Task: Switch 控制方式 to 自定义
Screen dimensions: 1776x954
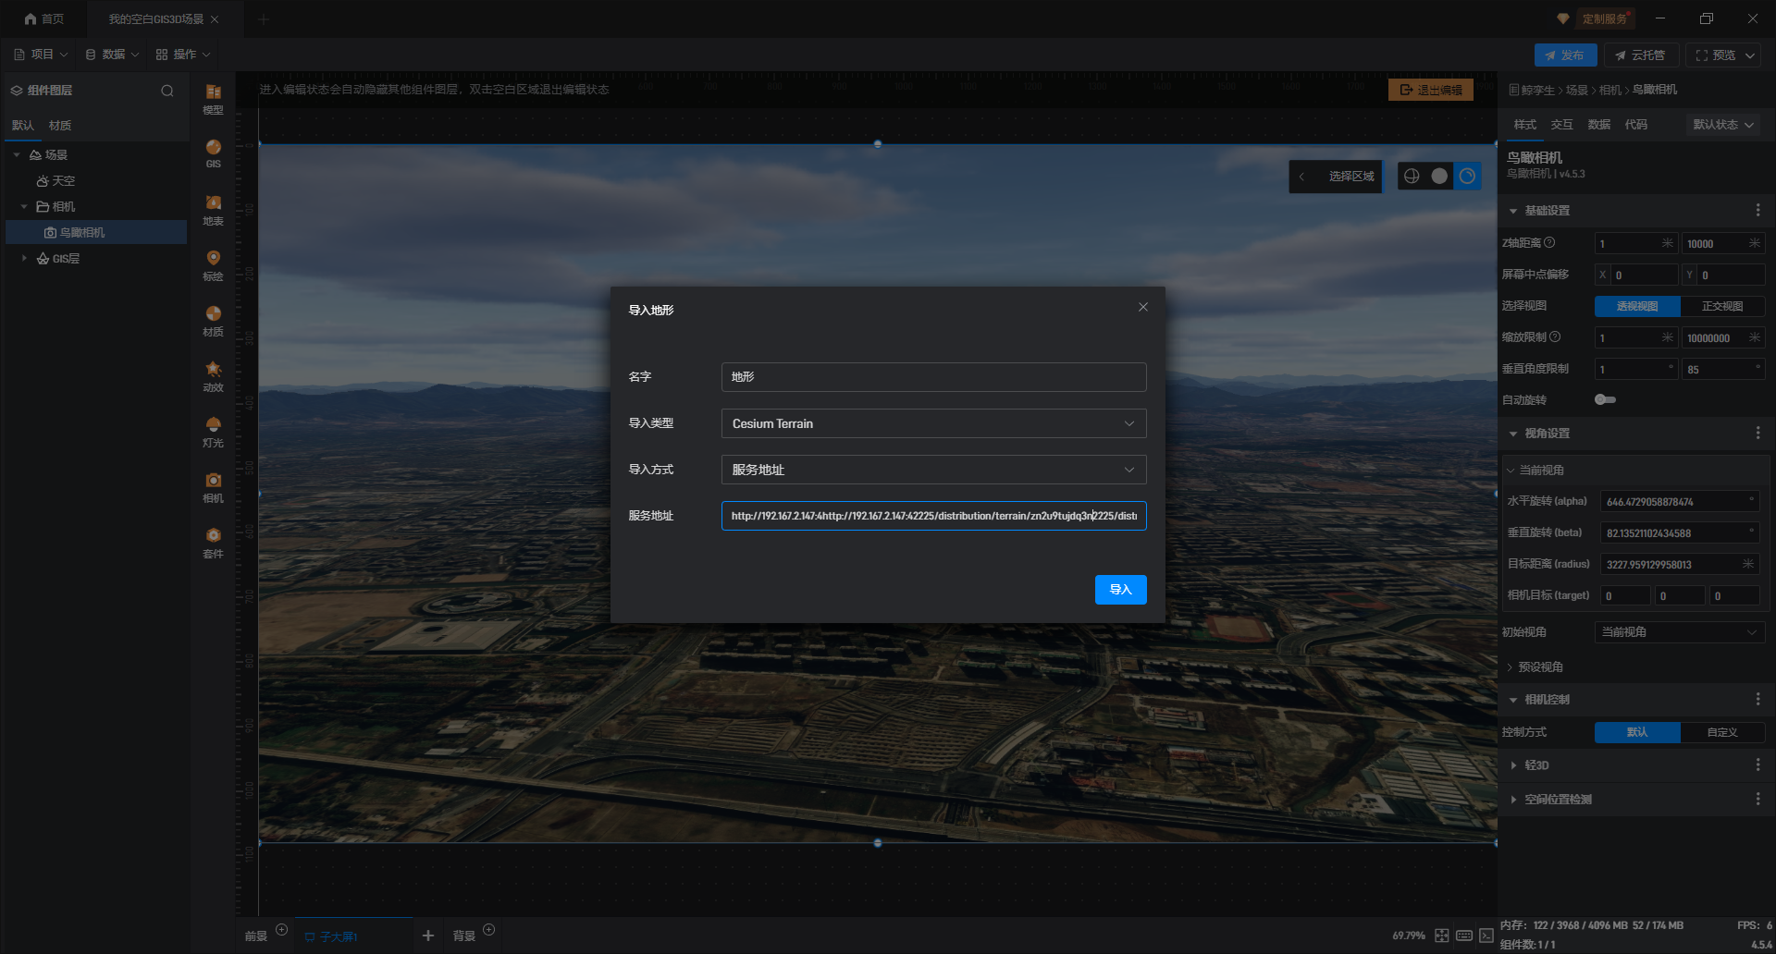Action: [1721, 732]
